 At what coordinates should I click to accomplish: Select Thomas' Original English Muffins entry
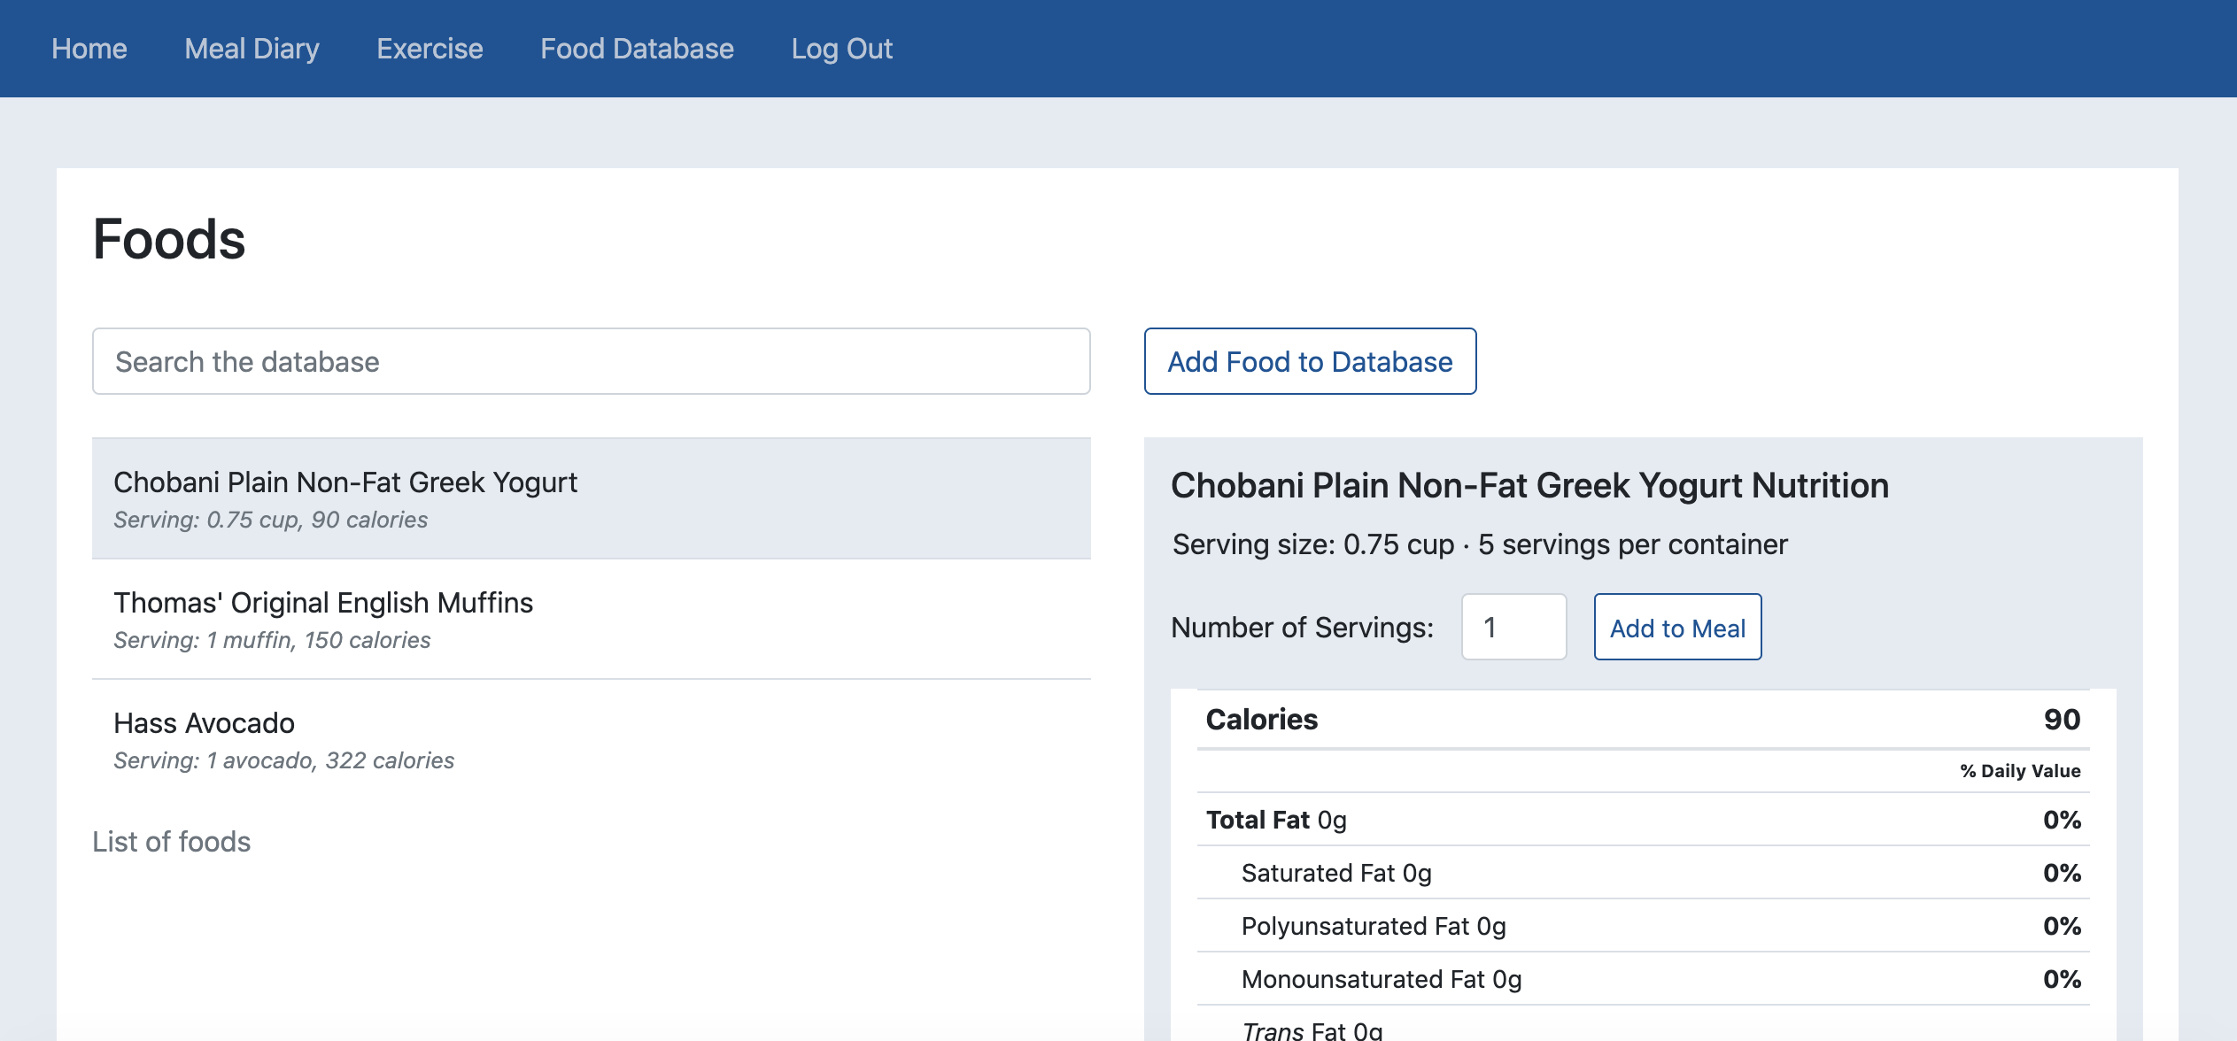591,619
